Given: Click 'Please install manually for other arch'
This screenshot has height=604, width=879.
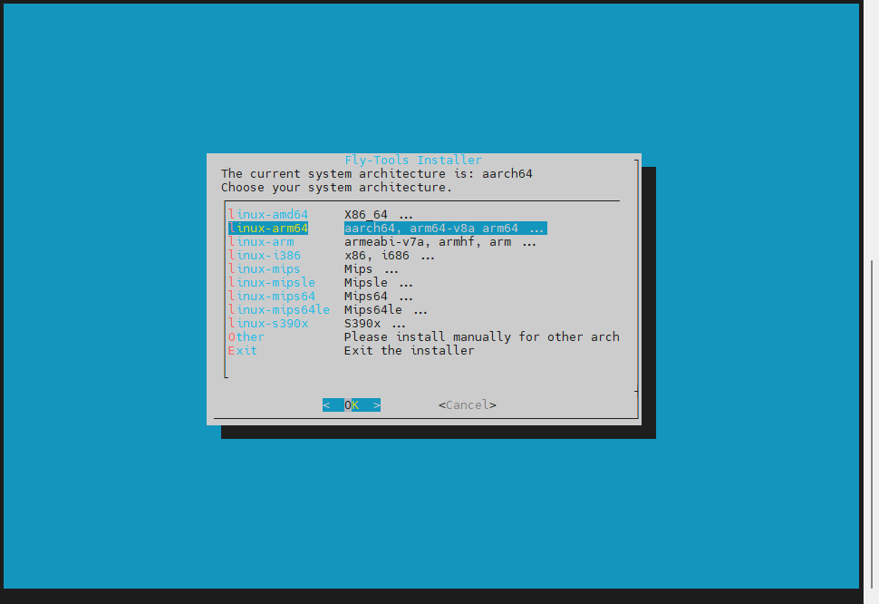Looking at the screenshot, I should click(482, 337).
